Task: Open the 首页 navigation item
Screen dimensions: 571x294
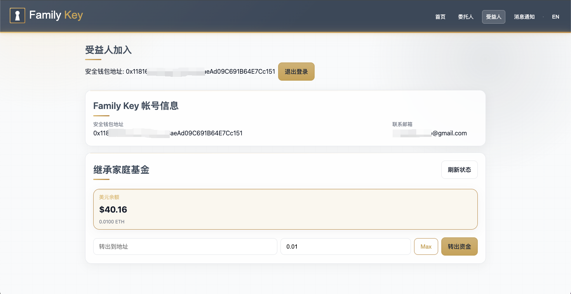Action: point(440,17)
